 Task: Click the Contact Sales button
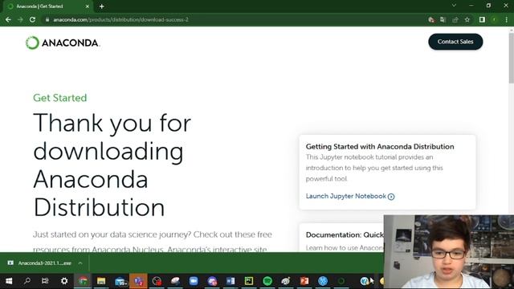tap(455, 42)
